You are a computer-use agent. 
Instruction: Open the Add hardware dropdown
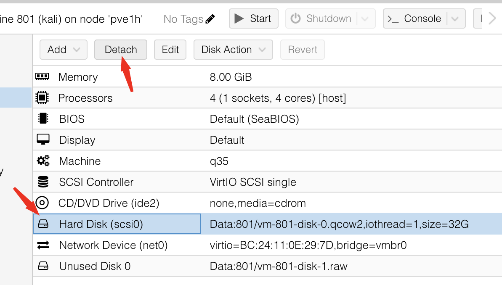64,50
